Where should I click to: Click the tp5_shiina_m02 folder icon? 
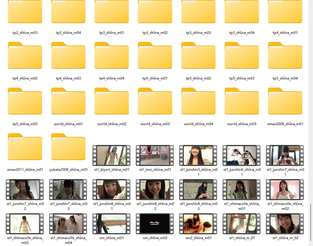pyautogui.click(x=198, y=55)
